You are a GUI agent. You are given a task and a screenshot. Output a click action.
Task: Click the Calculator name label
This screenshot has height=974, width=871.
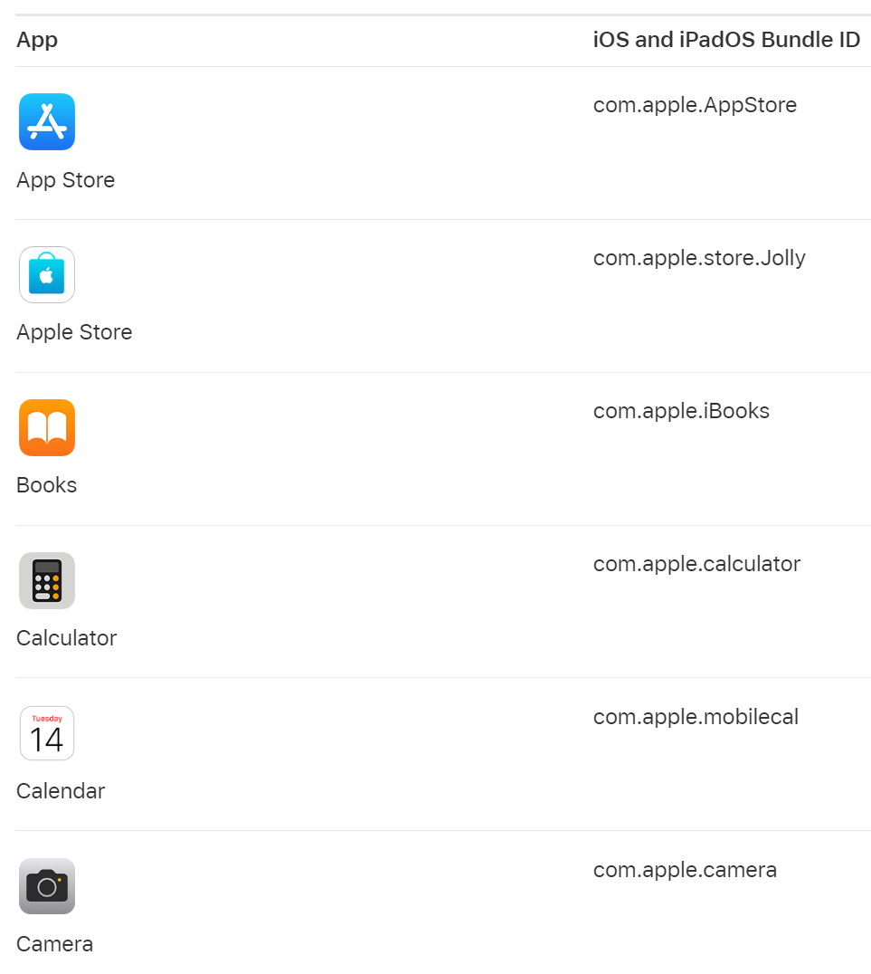[x=67, y=638]
